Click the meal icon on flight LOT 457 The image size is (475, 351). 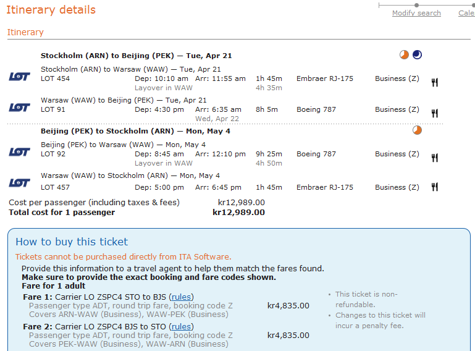[x=435, y=187]
